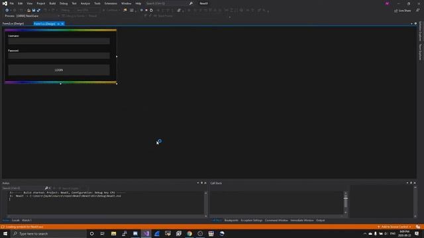This screenshot has height=238, width=424.
Task: Open the Test menu
Action: coord(74,3)
